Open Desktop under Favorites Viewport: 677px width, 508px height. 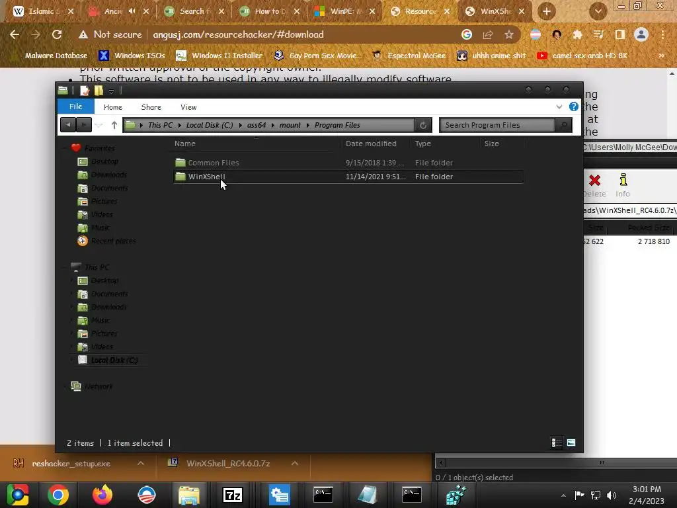104,161
